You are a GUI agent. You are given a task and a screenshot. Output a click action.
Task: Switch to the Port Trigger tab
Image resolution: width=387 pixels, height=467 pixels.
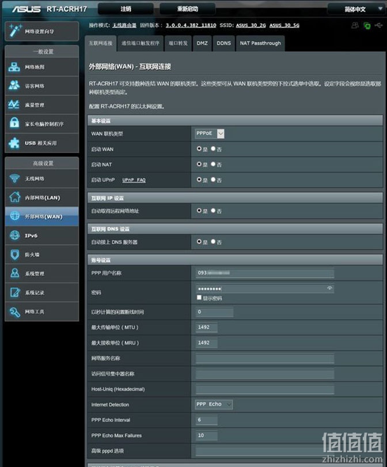pos(141,43)
